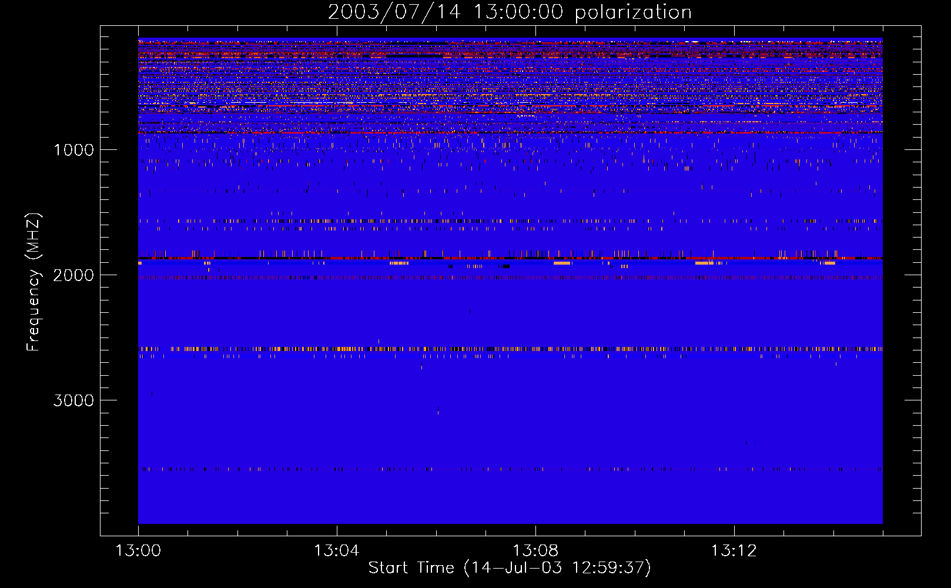The image size is (951, 588).
Task: Select the '1000' frequency axis label
Action: click(x=73, y=150)
